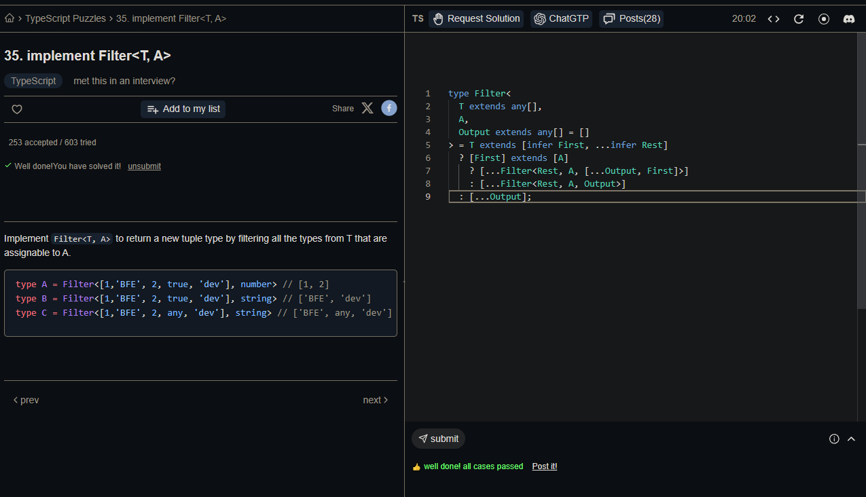
Task: Go to the next problem
Action: (375, 400)
